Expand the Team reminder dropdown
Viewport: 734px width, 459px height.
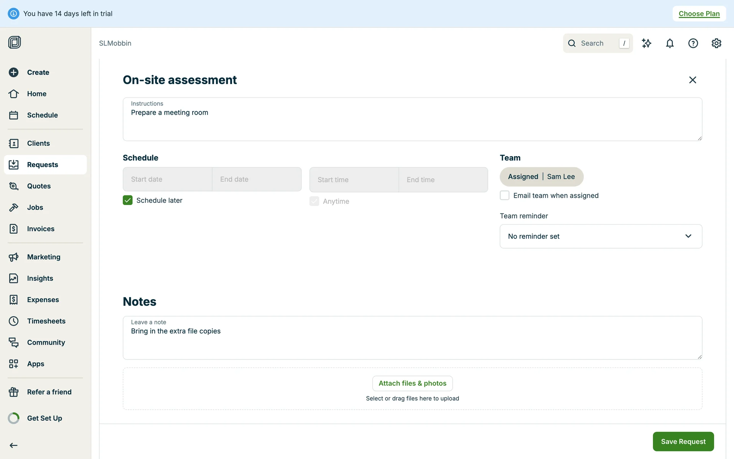(601, 236)
